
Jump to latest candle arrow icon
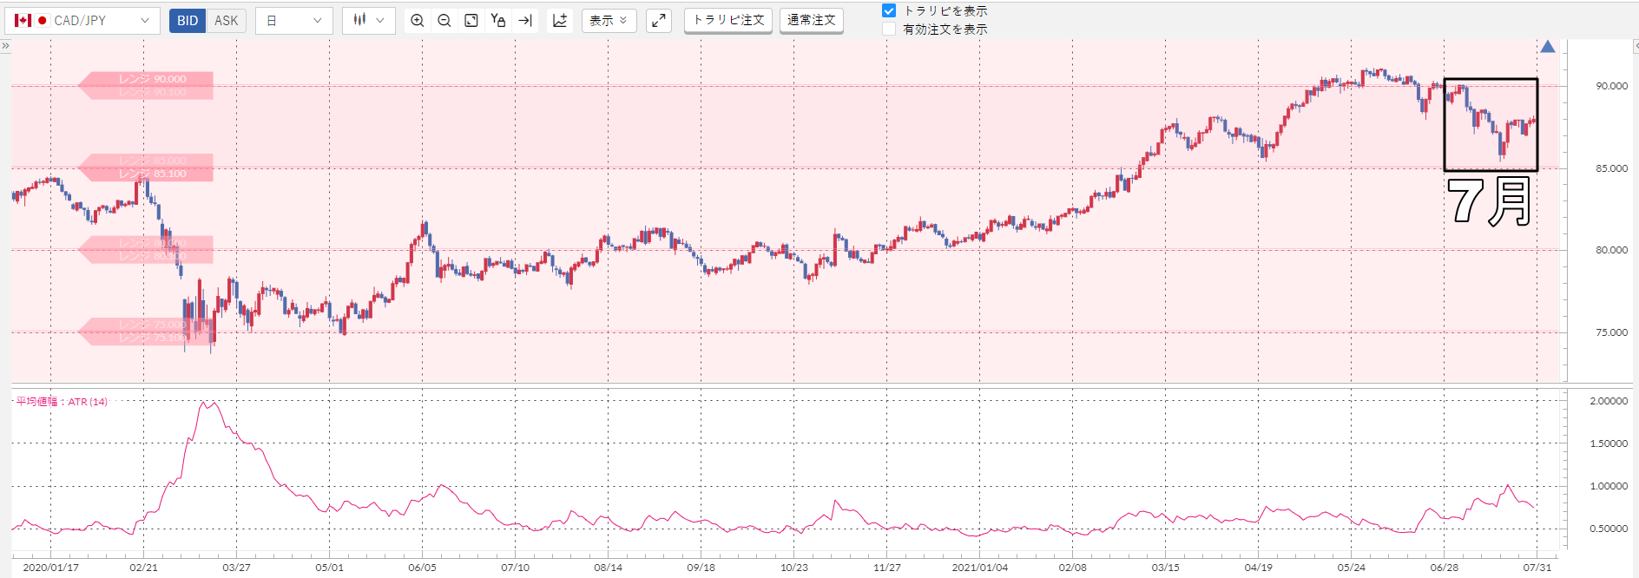point(525,21)
